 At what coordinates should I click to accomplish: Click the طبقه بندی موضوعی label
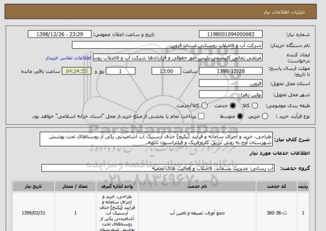(x=288, y=106)
